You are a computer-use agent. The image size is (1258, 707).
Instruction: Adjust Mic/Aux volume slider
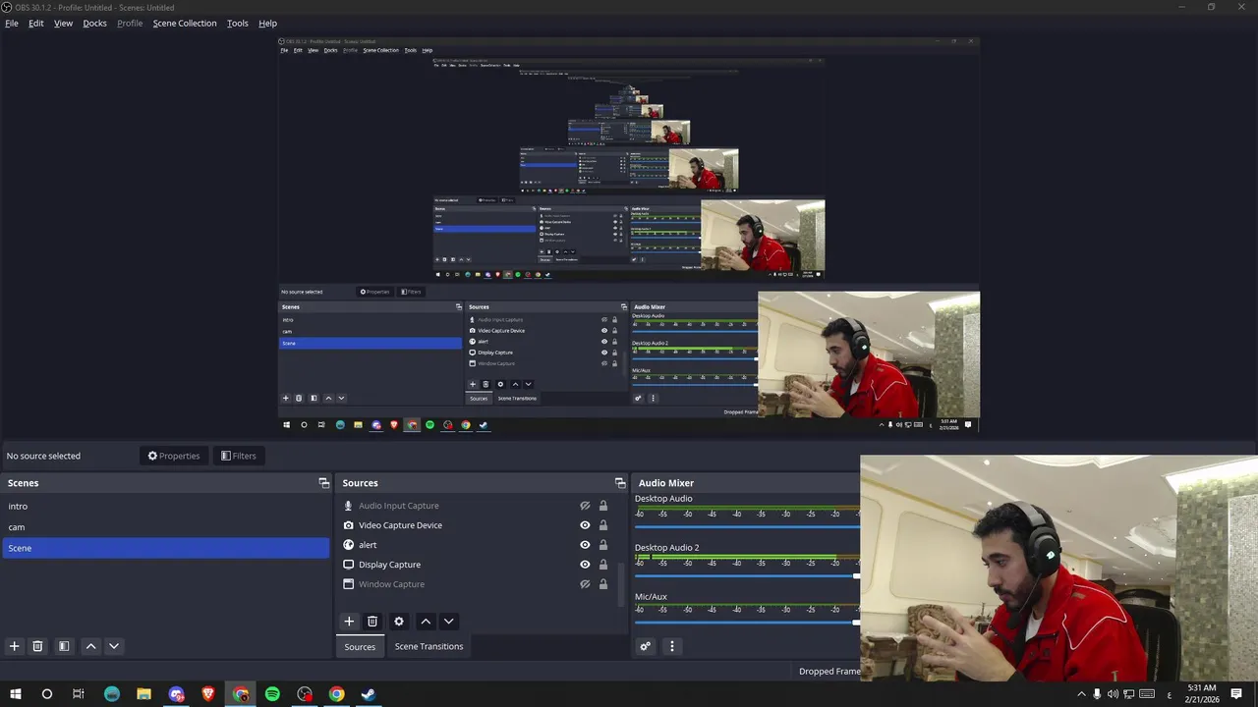[x=747, y=623]
